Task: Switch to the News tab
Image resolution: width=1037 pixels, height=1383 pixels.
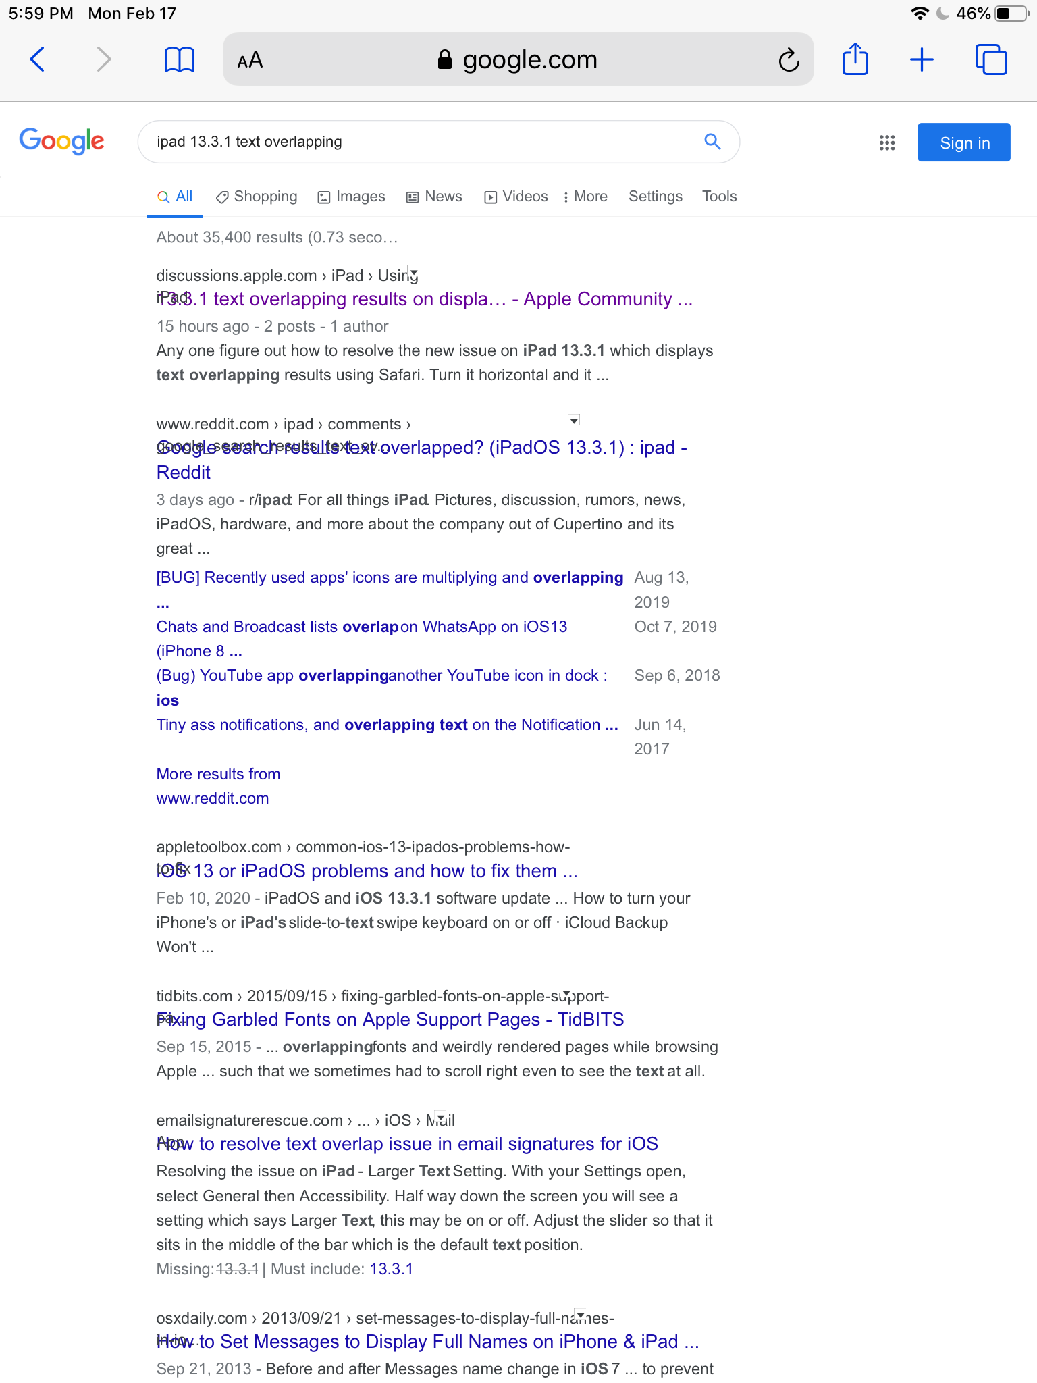Action: (434, 197)
